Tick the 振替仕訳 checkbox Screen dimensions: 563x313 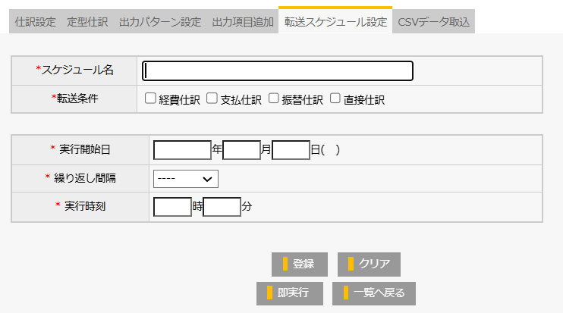coord(274,99)
